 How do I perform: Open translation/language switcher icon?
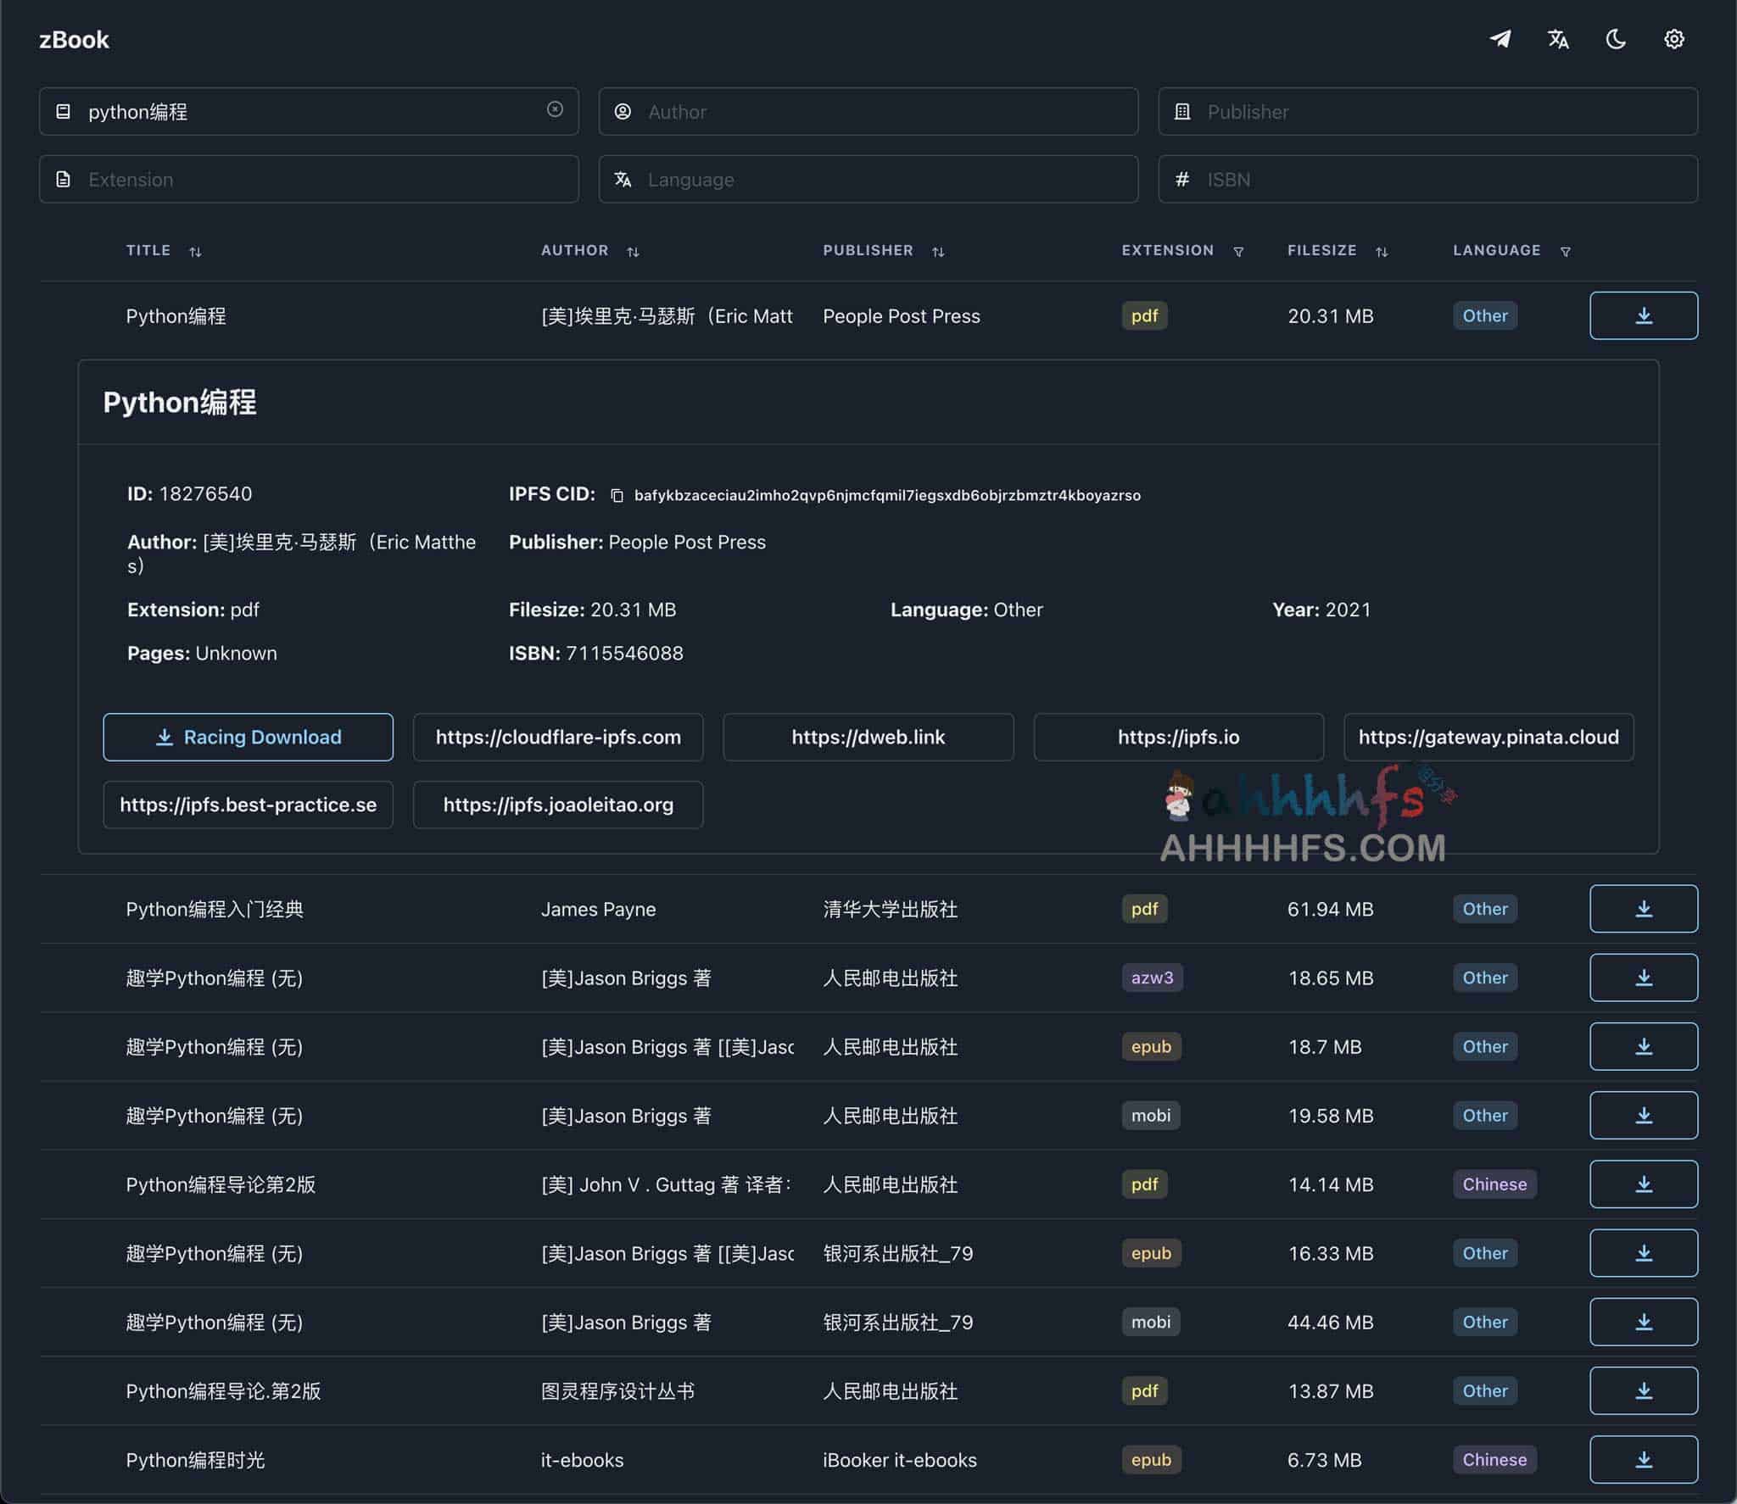coord(1558,38)
